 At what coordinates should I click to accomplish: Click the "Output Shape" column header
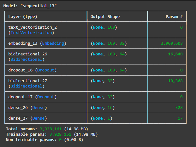pos(105,16)
